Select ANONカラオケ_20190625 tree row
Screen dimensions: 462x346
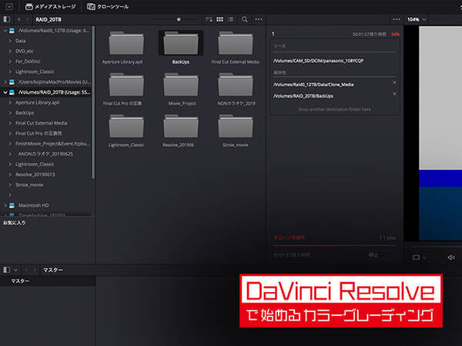[x=45, y=154]
